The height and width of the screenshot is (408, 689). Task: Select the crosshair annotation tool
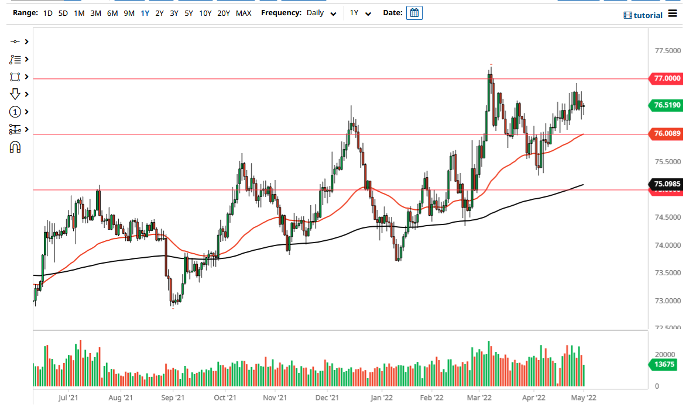point(16,42)
